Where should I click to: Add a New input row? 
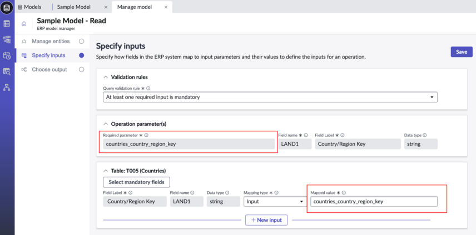click(266, 220)
